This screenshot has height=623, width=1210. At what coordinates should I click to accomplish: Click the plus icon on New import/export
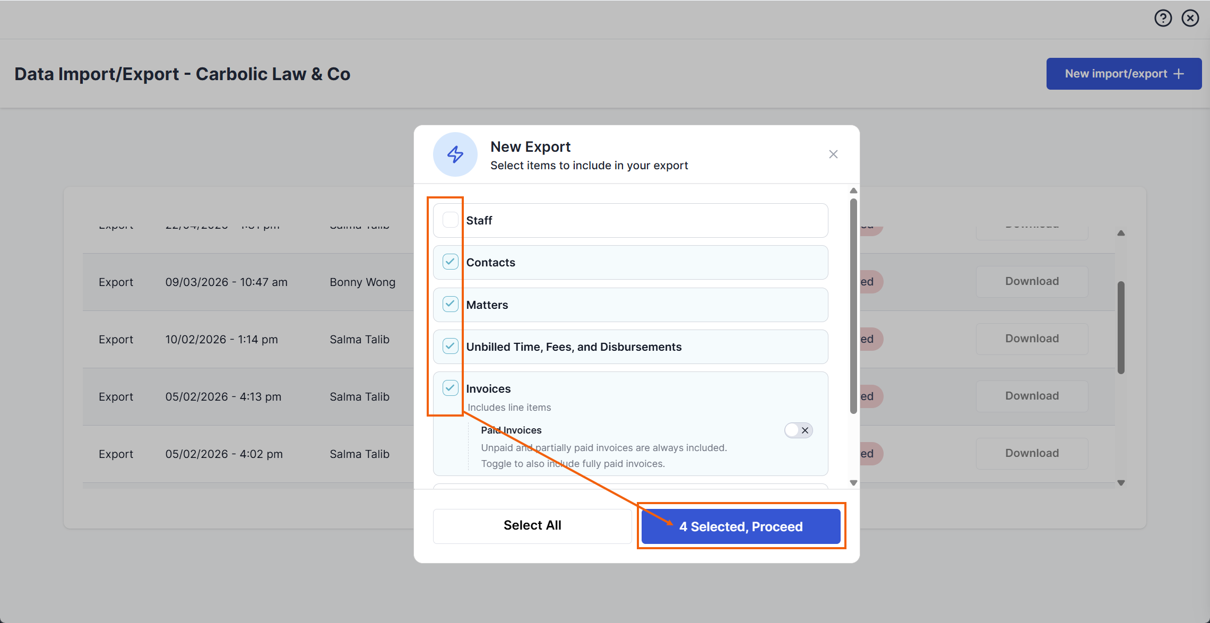point(1179,74)
